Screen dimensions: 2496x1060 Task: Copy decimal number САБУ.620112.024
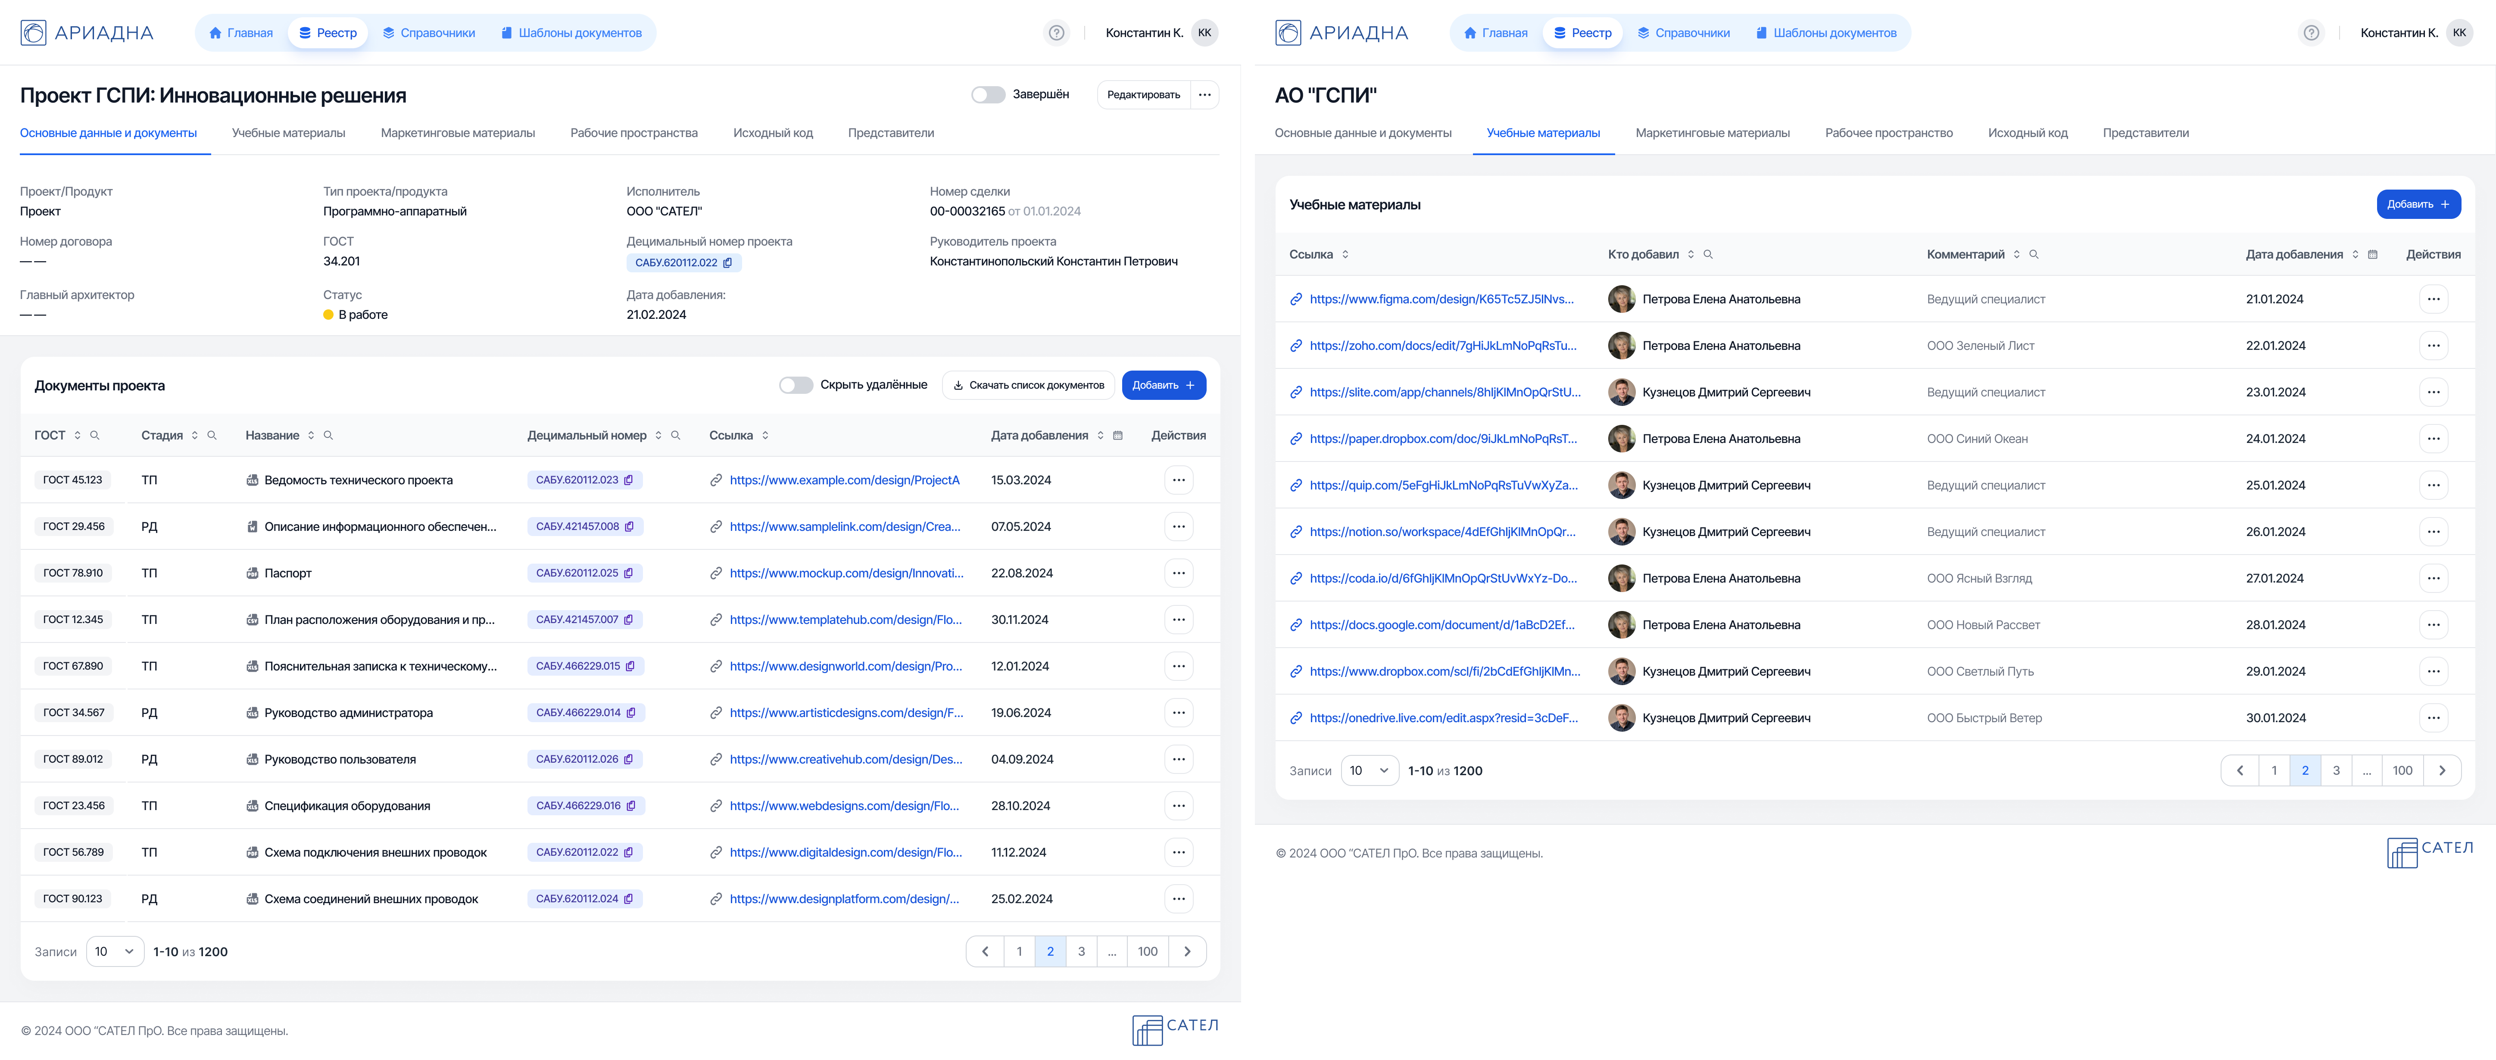pyautogui.click(x=629, y=899)
